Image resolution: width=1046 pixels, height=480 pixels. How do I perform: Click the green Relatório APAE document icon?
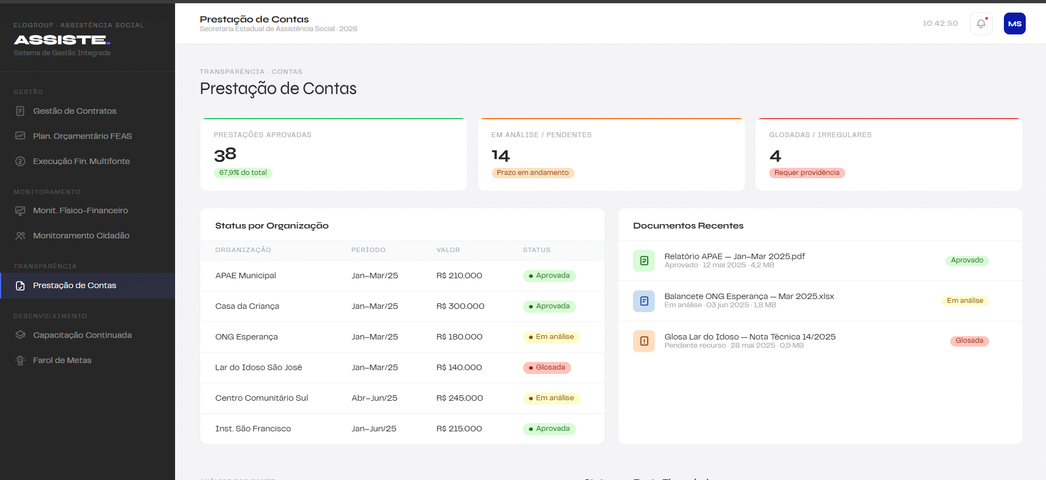point(644,261)
